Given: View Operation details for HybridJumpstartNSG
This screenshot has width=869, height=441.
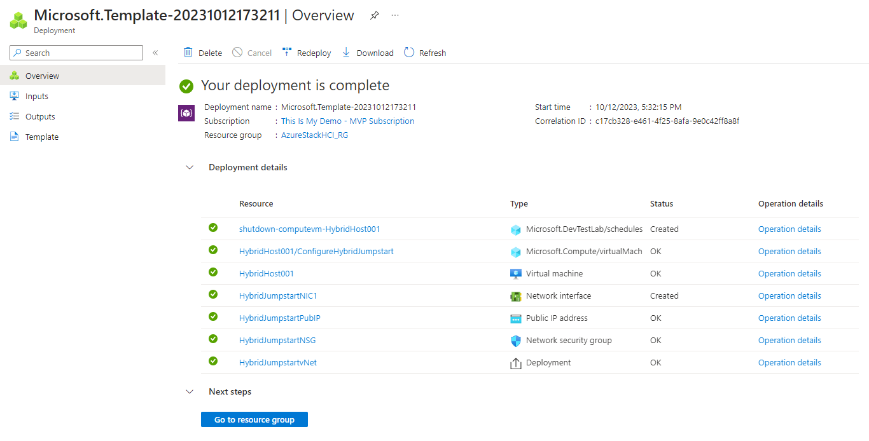Looking at the screenshot, I should (x=789, y=341).
